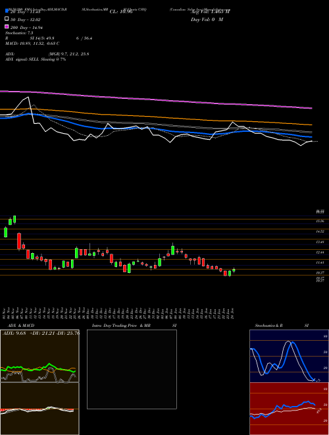Click the ADX (MGR) 9.7, 21.2, 25.8 values
Viewport: 329px width, 435px height.
[x=68, y=54]
